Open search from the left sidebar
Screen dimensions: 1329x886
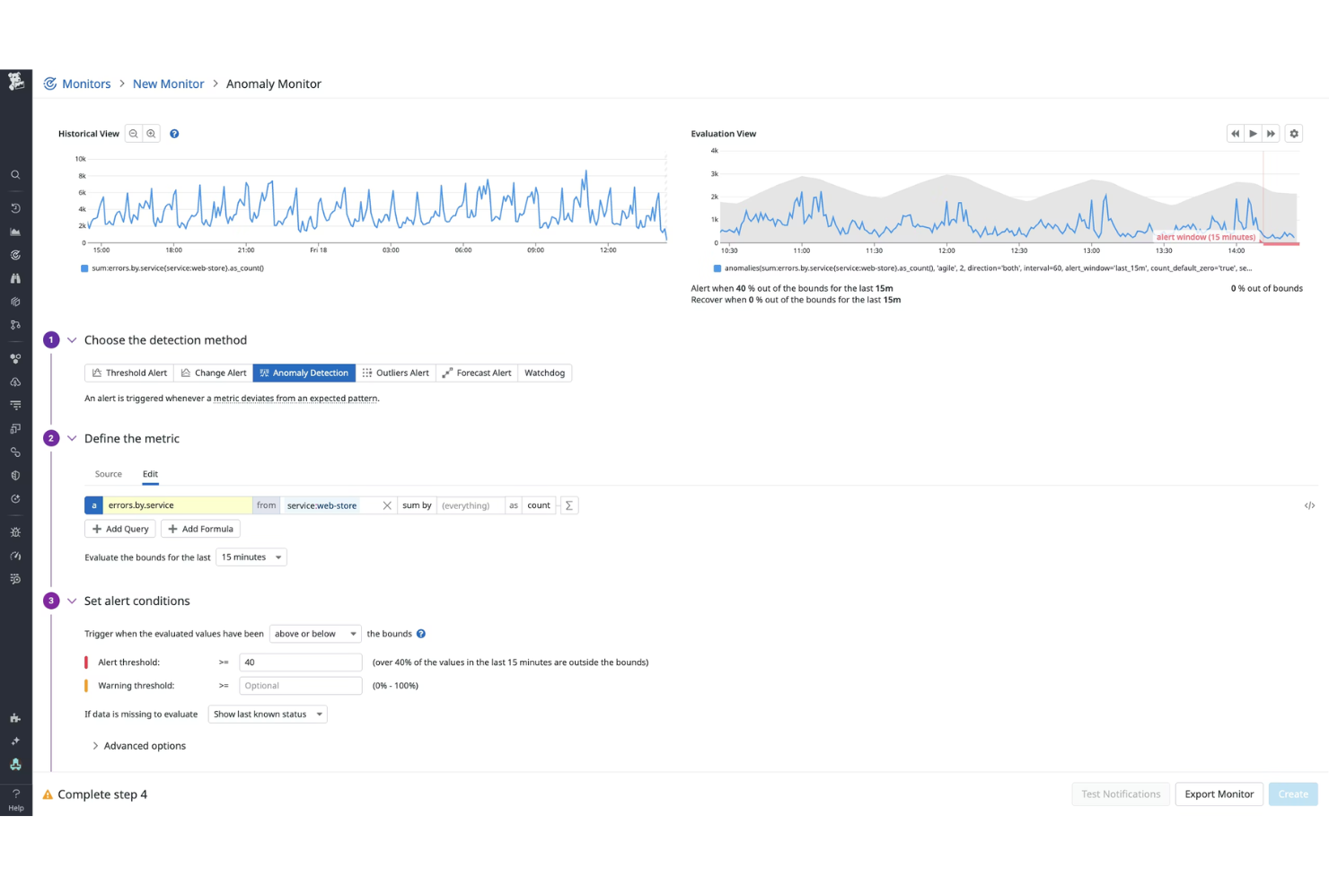15,174
